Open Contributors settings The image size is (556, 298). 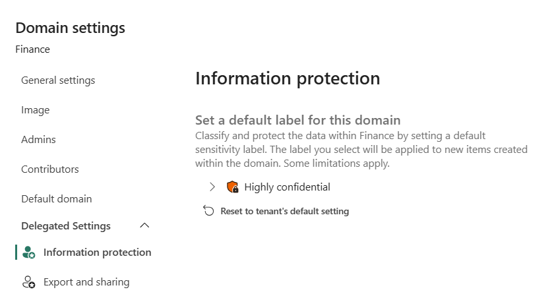50,169
